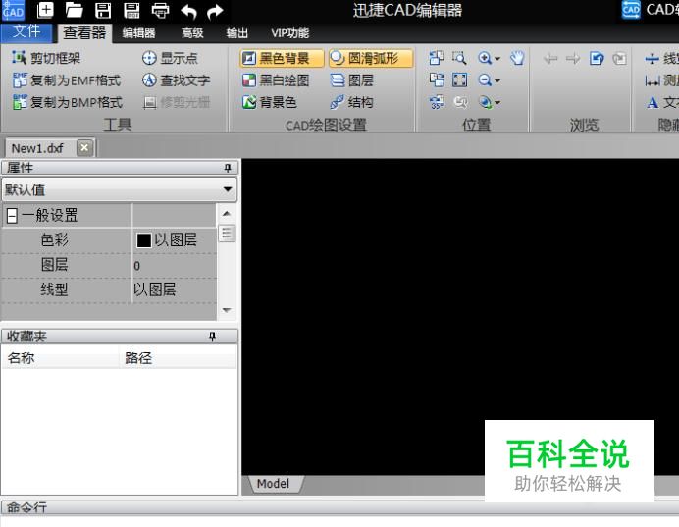This screenshot has height=527, width=679.
Task: Click 复制为EMF格式
Action: click(x=67, y=80)
